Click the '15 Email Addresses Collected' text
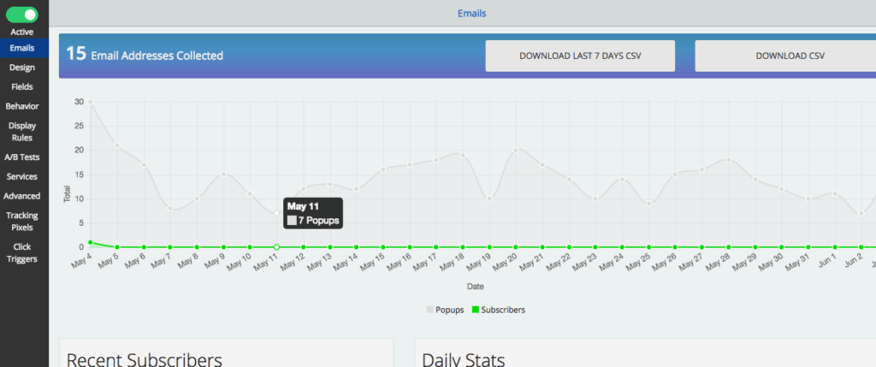Image resolution: width=876 pixels, height=367 pixels. pyautogui.click(x=145, y=55)
